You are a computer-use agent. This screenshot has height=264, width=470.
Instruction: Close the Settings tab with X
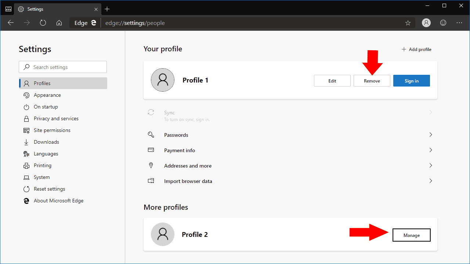[96, 9]
